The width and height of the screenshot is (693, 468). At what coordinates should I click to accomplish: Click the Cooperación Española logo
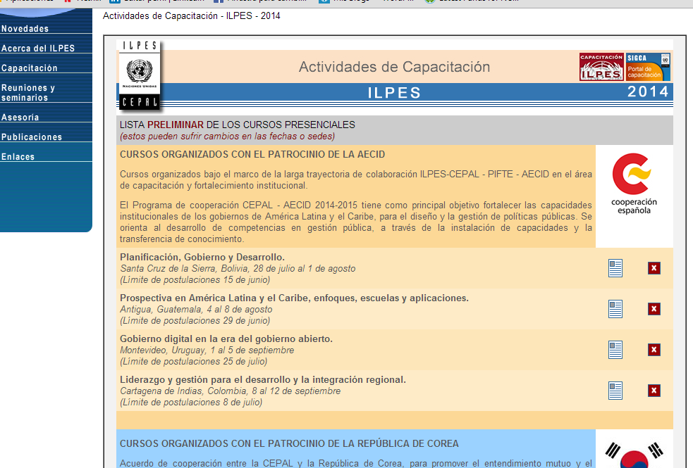pos(631,184)
